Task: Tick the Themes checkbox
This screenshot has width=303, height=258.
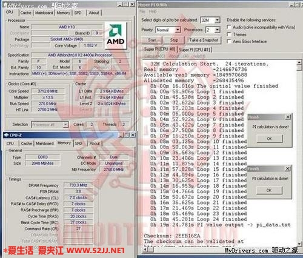Action: pyautogui.click(x=229, y=34)
